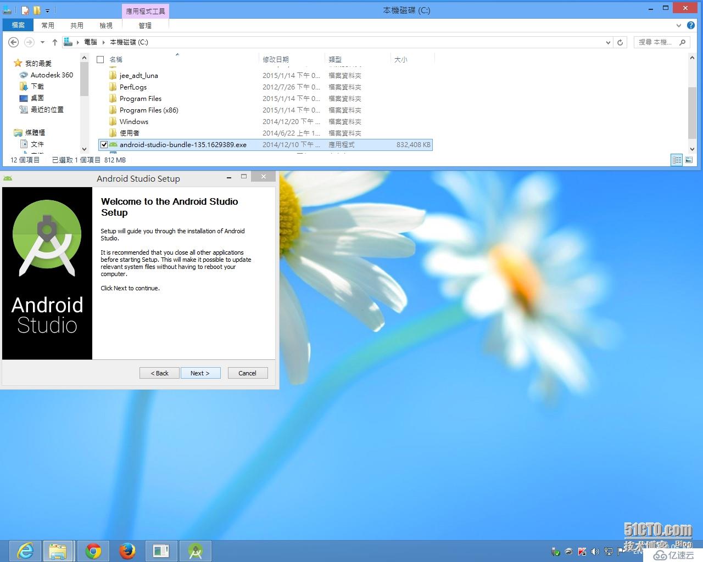The width and height of the screenshot is (703, 562).
Task: Click the PerfLogs folder icon
Action: click(113, 87)
